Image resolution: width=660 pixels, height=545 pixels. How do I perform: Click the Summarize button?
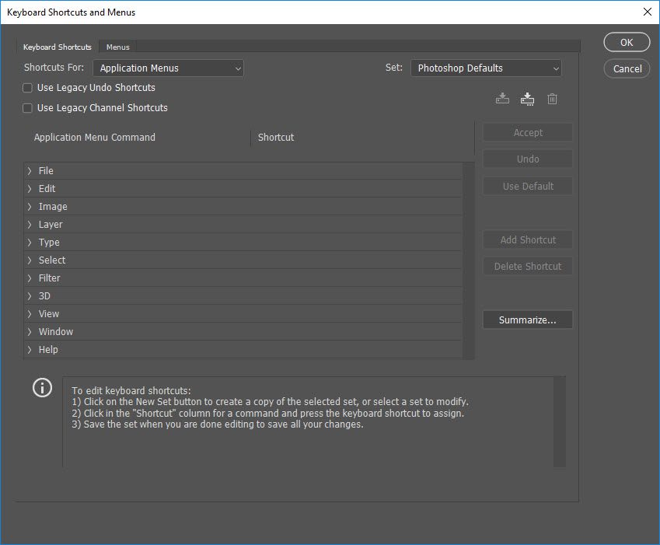tap(527, 320)
